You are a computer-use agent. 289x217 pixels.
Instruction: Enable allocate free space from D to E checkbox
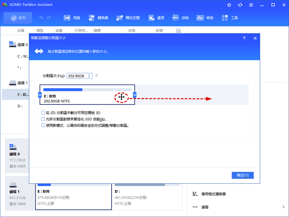(43, 112)
